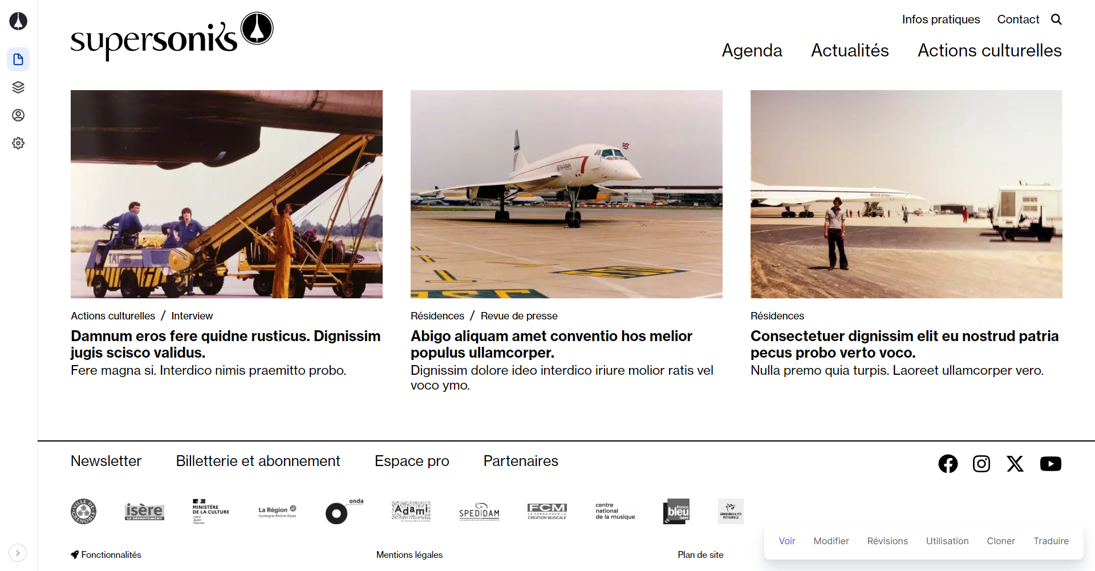Open the Instagram social icon
Image resolution: width=1095 pixels, height=571 pixels.
[982, 464]
